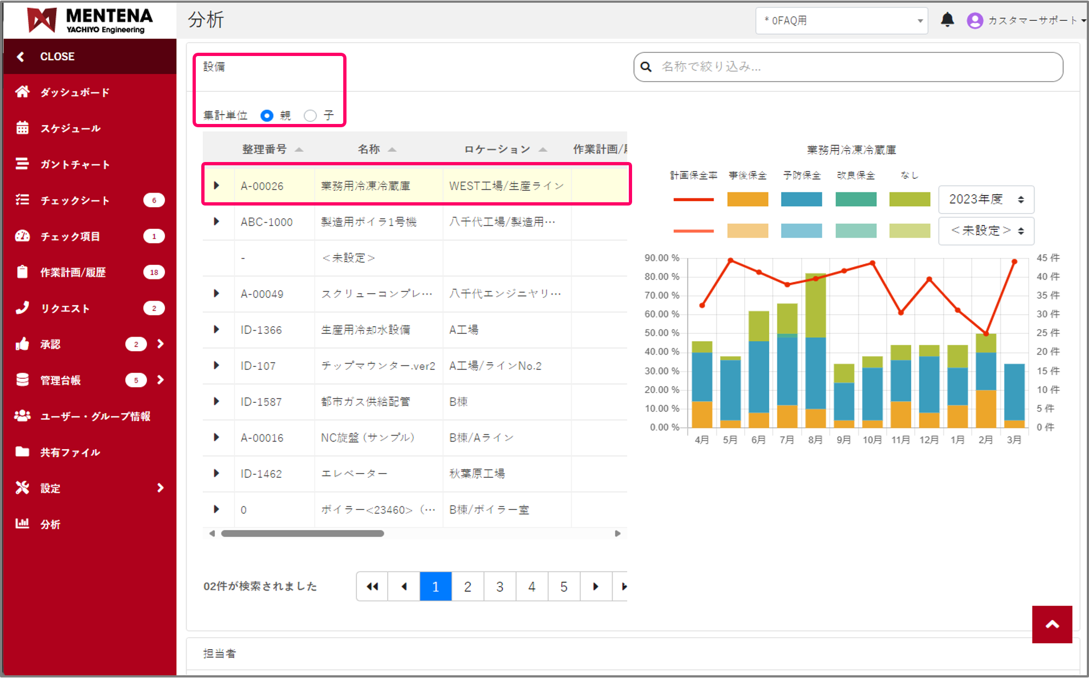This screenshot has width=1089, height=678.
Task: Toggle the 予防保全 legend series
Action: 801,176
